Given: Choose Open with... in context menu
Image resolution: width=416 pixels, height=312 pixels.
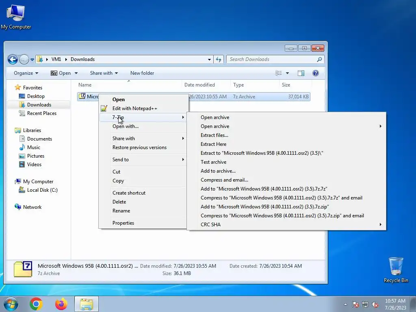Looking at the screenshot, I should pyautogui.click(x=143, y=126).
